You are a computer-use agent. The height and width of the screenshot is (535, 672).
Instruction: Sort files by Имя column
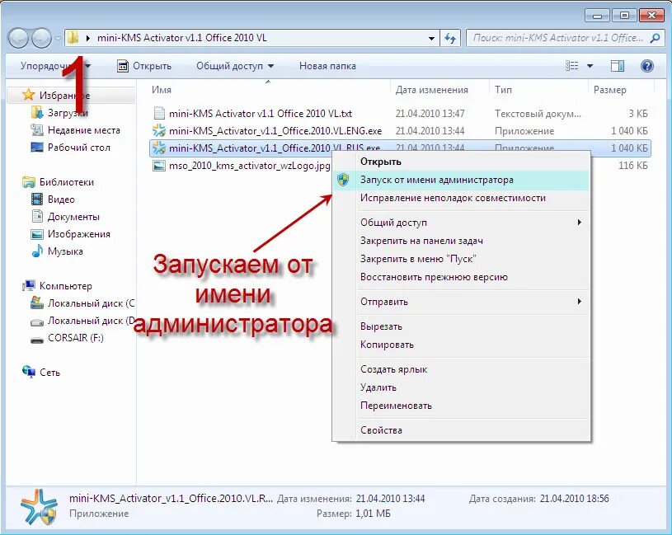162,90
